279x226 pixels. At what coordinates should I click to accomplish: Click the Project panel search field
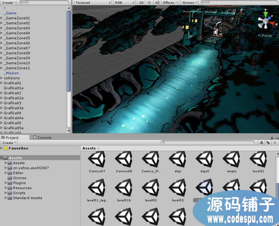coord(208,143)
